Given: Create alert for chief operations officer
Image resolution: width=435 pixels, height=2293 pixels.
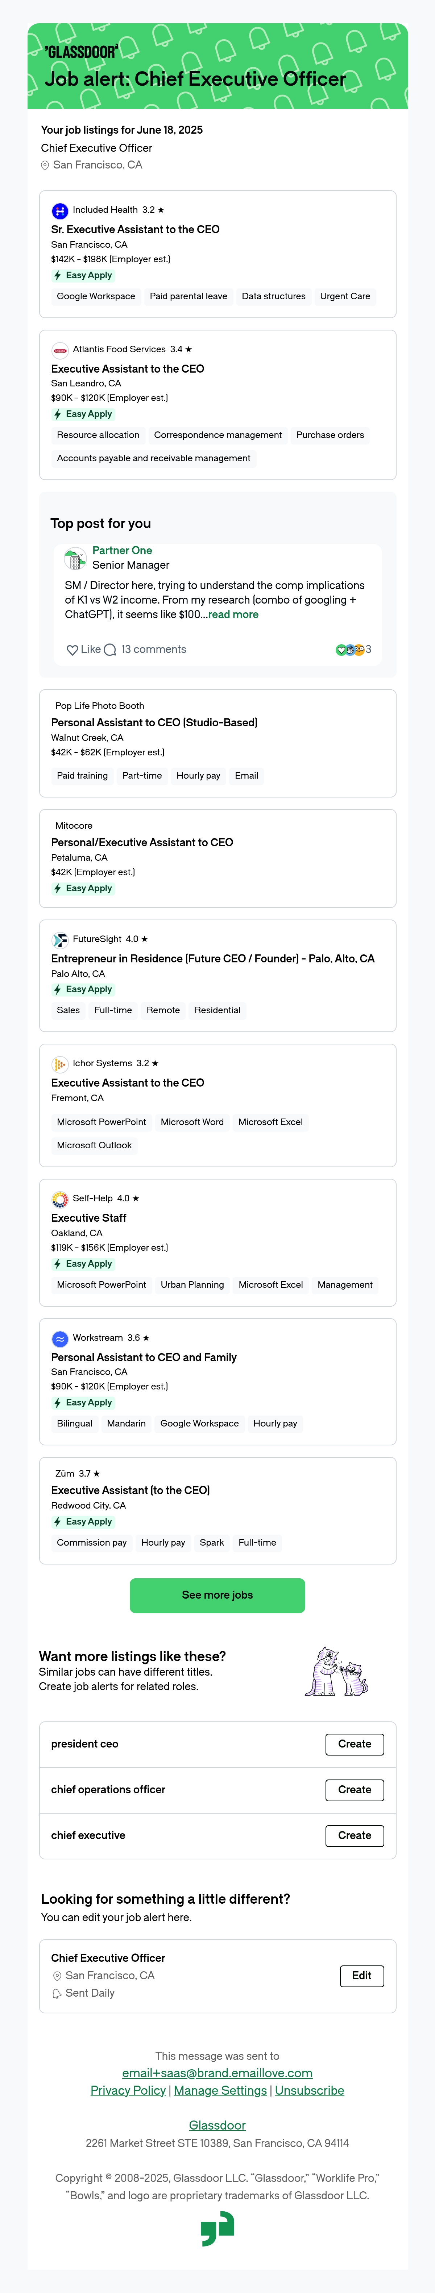Looking at the screenshot, I should pyautogui.click(x=354, y=1789).
